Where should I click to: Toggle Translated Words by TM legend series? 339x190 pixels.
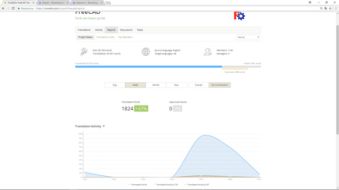tap(166, 185)
